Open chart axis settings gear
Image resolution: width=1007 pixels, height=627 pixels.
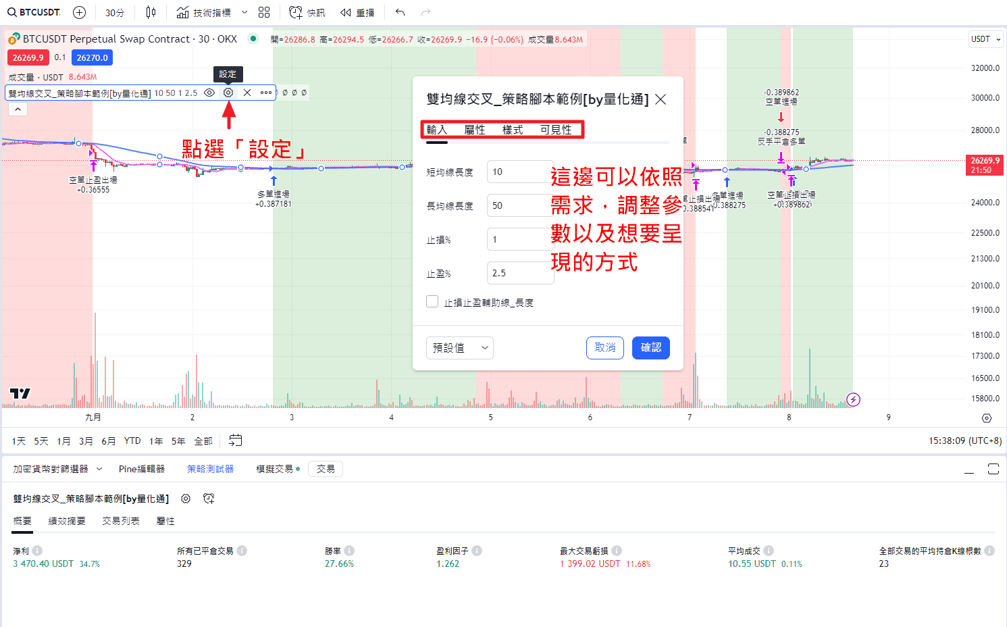coord(987,418)
